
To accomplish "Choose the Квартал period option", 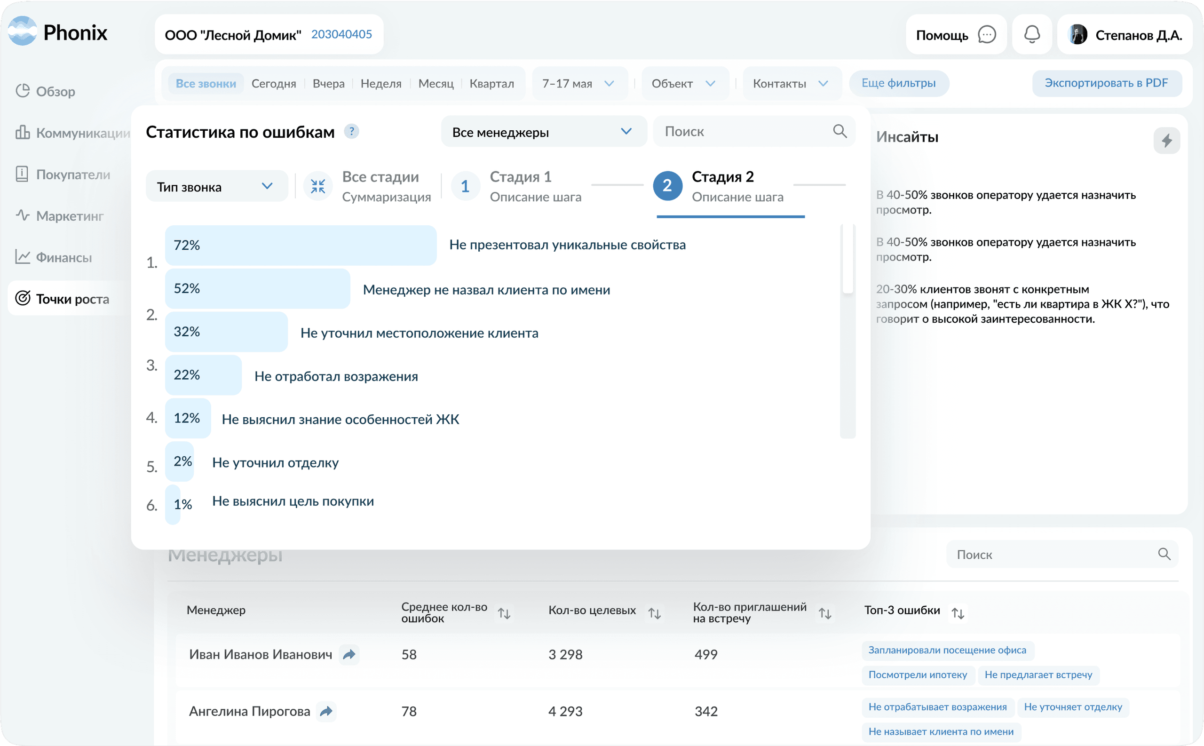I will [x=491, y=83].
